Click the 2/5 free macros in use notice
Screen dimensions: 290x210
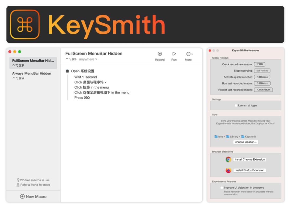(x=33, y=180)
